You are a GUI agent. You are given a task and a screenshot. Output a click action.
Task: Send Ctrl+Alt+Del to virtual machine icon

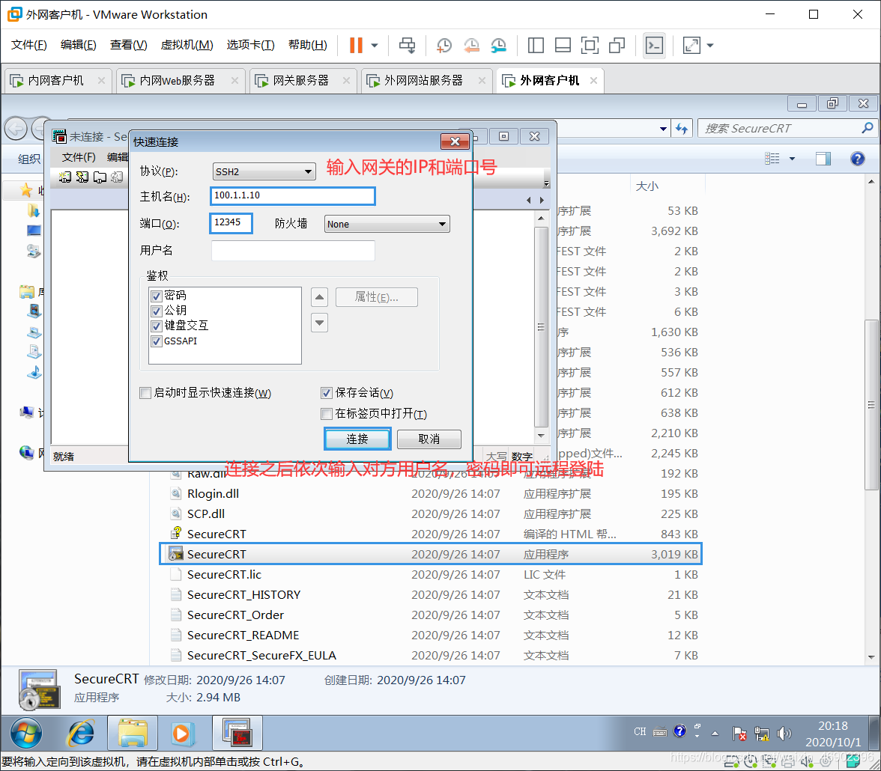(408, 46)
